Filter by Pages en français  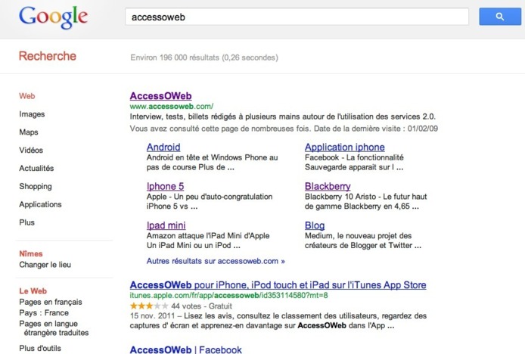click(51, 302)
